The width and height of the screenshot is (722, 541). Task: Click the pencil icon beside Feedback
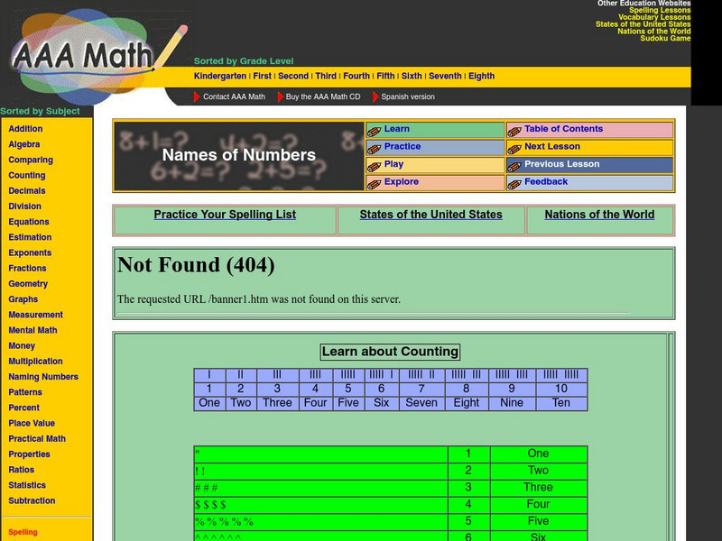(514, 184)
